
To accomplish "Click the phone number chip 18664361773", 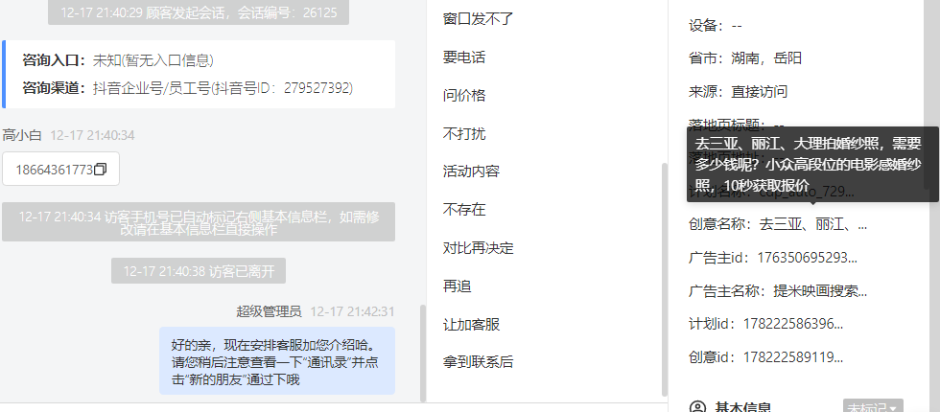I will [x=60, y=170].
